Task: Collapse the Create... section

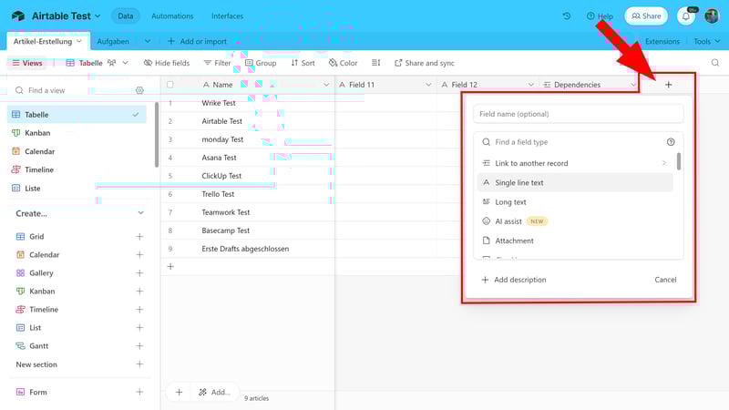Action: [141, 213]
